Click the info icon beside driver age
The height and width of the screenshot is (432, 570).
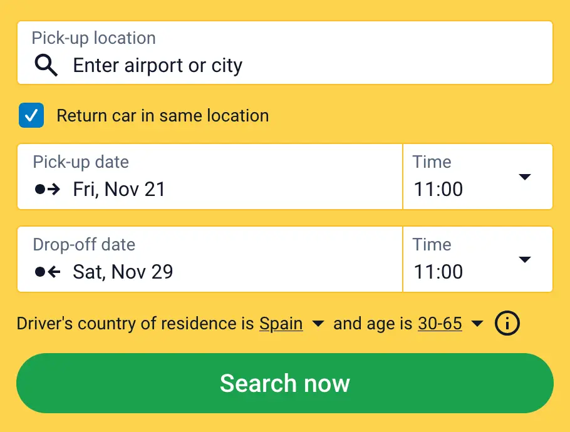point(507,324)
